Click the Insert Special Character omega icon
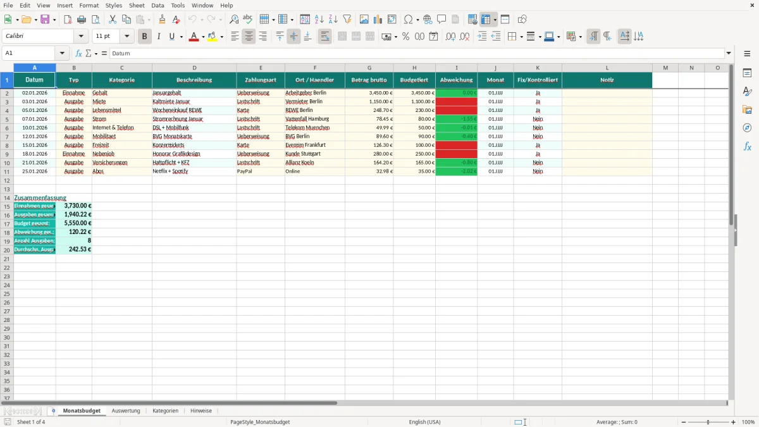759x427 pixels. [x=408, y=20]
